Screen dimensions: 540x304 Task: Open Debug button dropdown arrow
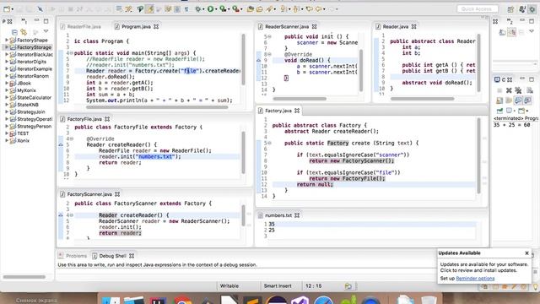204,9
